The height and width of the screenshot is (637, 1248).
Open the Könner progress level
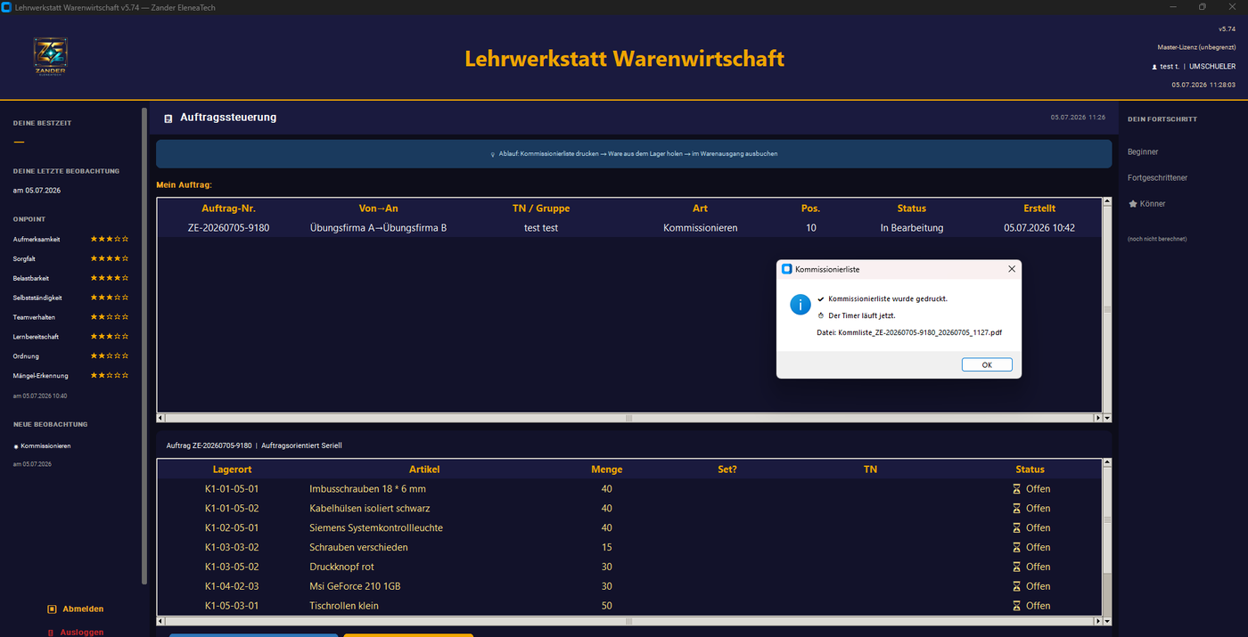[1153, 204]
